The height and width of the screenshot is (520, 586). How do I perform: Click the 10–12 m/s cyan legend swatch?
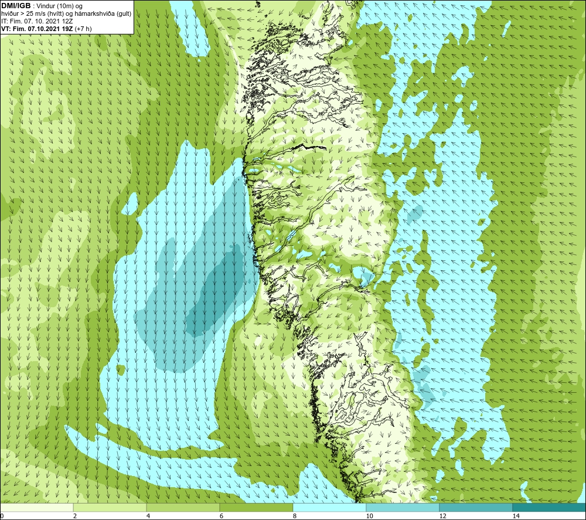click(403, 508)
